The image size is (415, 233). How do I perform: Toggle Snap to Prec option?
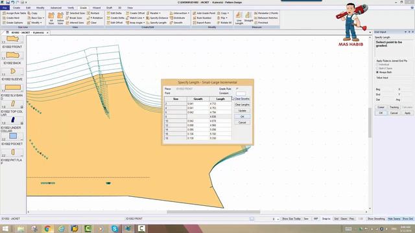point(351,219)
